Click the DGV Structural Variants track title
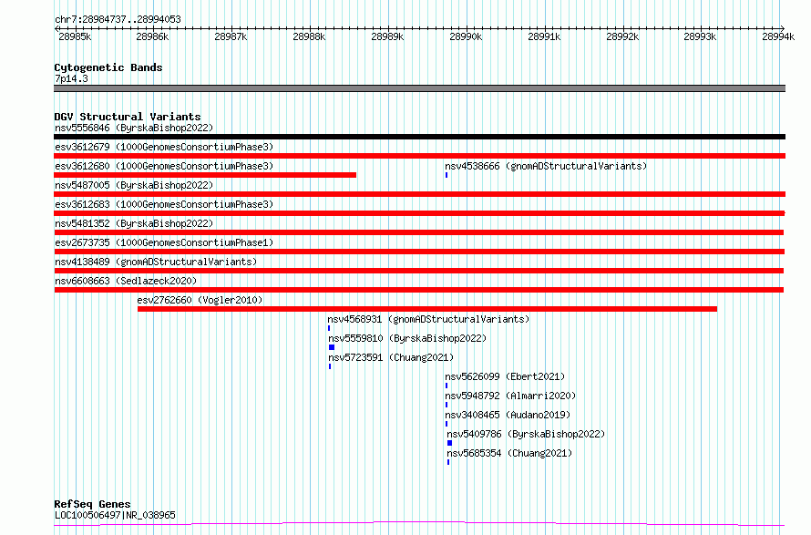Image resolution: width=811 pixels, height=535 pixels. 128,117
